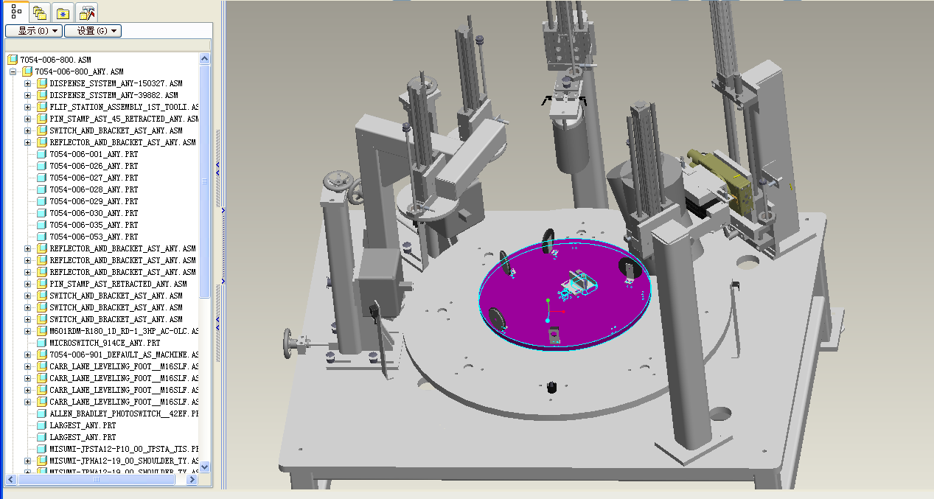Click DISPENSE_SYSTEM_ANY-150327.ASM assembly icon
The height and width of the screenshot is (499, 934).
point(42,83)
